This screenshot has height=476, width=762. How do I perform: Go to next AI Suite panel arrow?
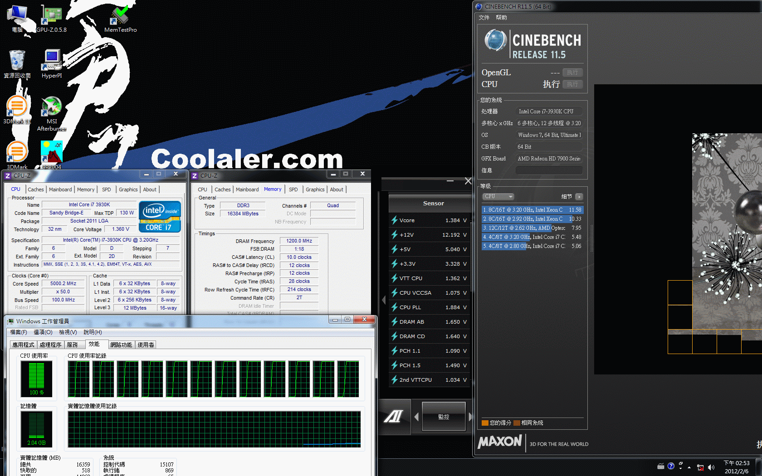(470, 417)
